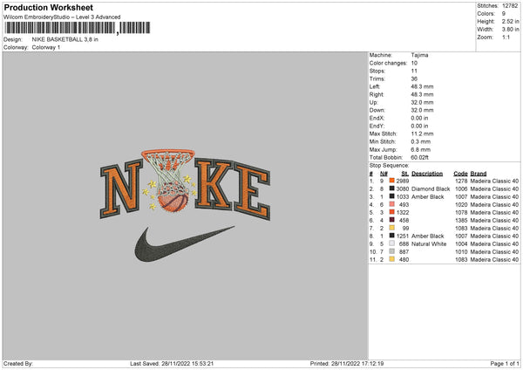Viewport: 523px width, 370px height.
Task: Click the 'Production Worksheet' title
Action: [x=48, y=7]
